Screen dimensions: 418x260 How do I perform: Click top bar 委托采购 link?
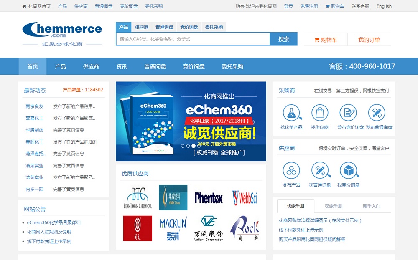[154, 6]
